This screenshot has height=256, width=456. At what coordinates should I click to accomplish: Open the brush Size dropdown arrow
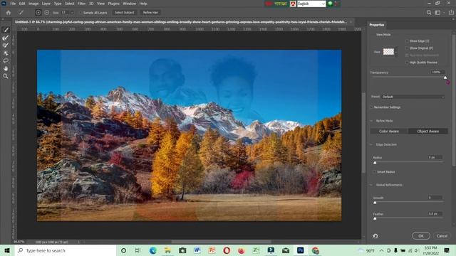coord(72,13)
